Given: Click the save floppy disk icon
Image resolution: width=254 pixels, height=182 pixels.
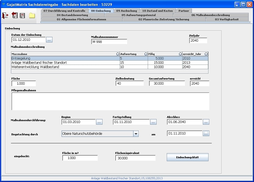Looking at the screenshot, I should pos(22,15).
